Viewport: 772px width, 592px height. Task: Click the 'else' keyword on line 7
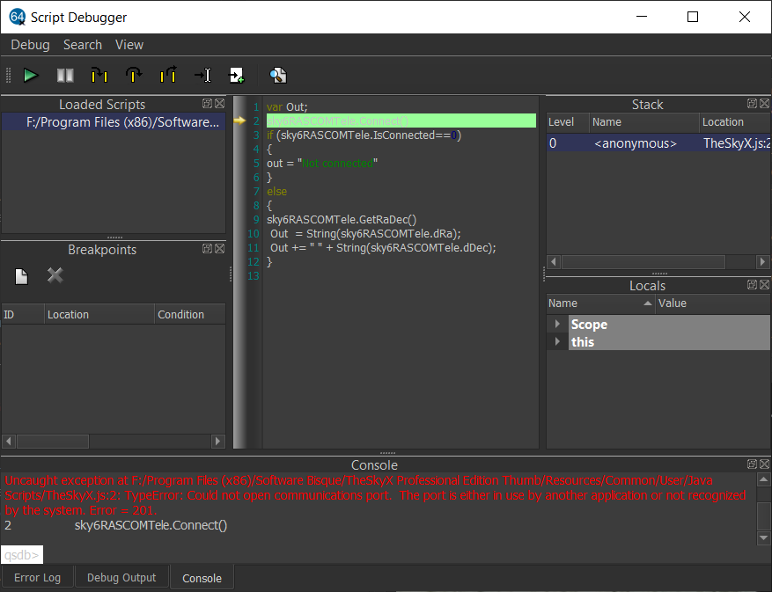(276, 192)
